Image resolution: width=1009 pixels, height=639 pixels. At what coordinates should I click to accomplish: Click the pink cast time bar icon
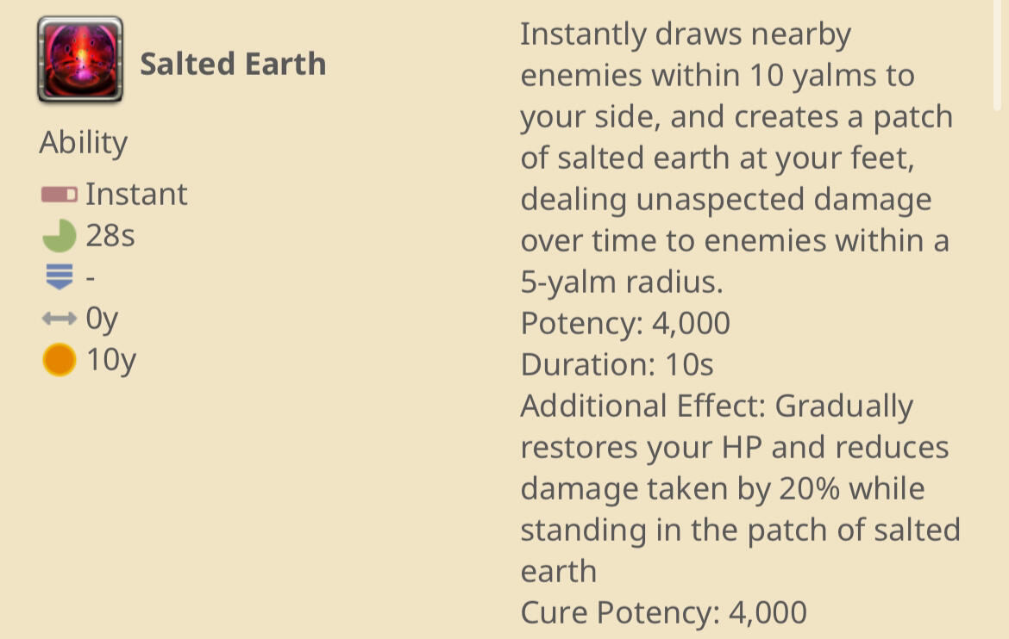tap(59, 195)
